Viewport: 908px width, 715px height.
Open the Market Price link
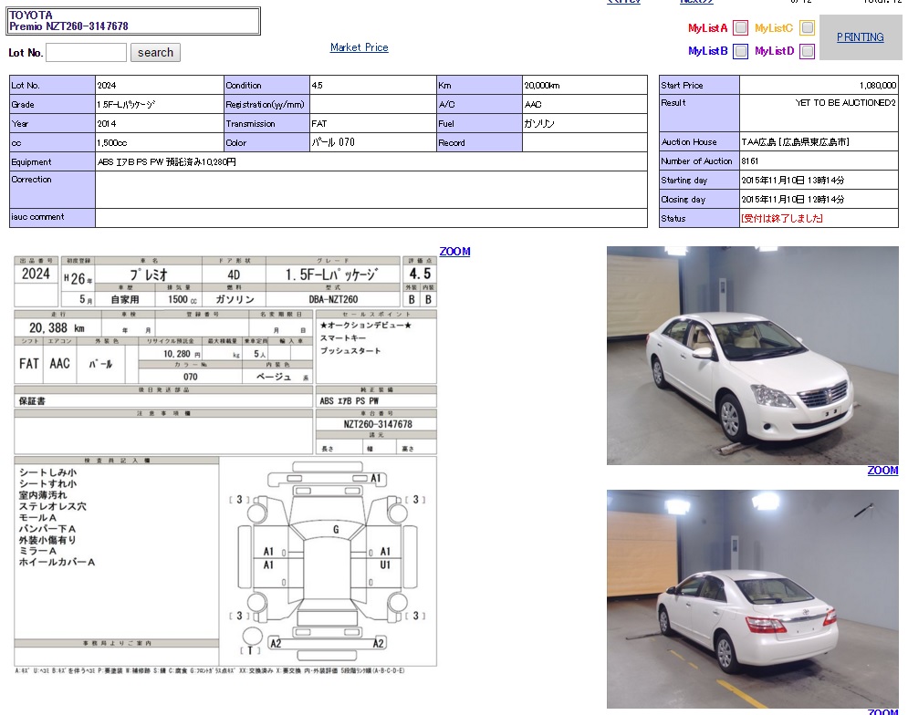(359, 47)
